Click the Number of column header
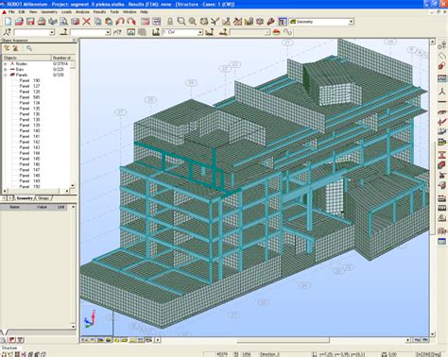Image resolution: width=448 pixels, height=357 pixels. pos(63,58)
